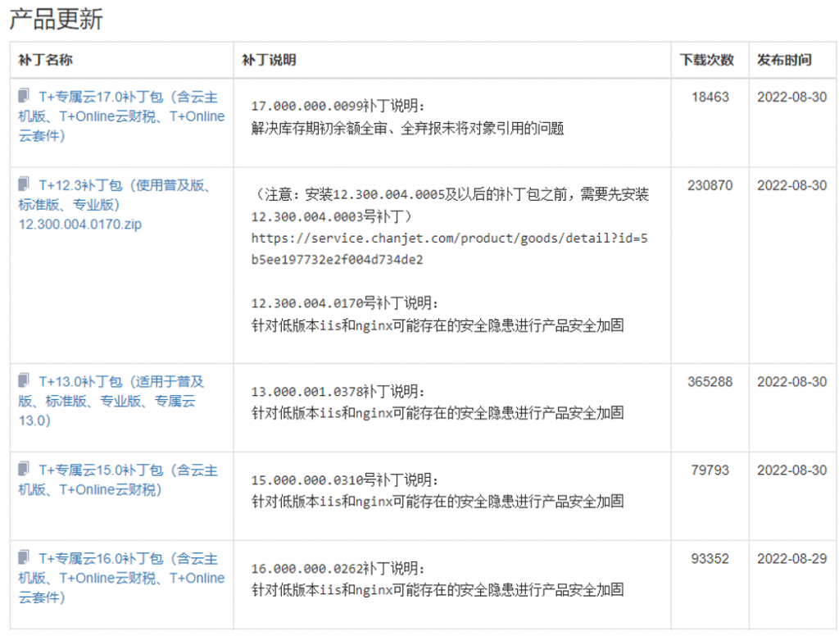Click the 补丁名称 column header
Viewport: 839px width, 636px height.
(x=45, y=60)
